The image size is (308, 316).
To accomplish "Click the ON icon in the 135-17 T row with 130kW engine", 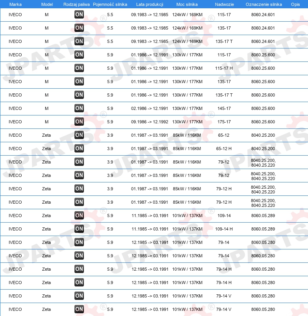I will click(x=79, y=95).
